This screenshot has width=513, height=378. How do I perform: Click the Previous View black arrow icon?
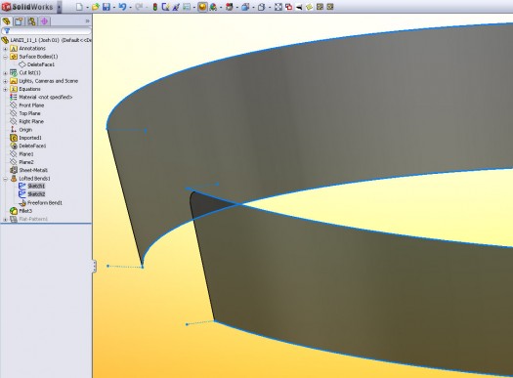(299, 7)
